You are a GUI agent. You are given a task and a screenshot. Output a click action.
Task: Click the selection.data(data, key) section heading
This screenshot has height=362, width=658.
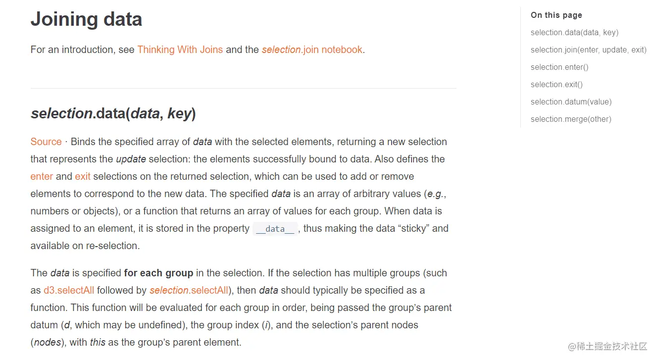(113, 113)
